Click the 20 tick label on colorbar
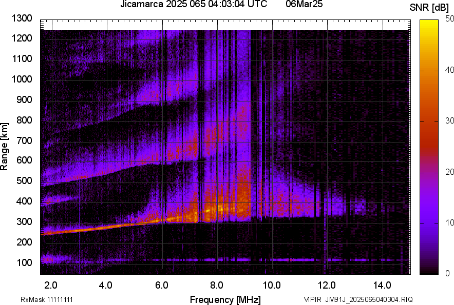The height and width of the screenshot is (305, 454). point(450,172)
